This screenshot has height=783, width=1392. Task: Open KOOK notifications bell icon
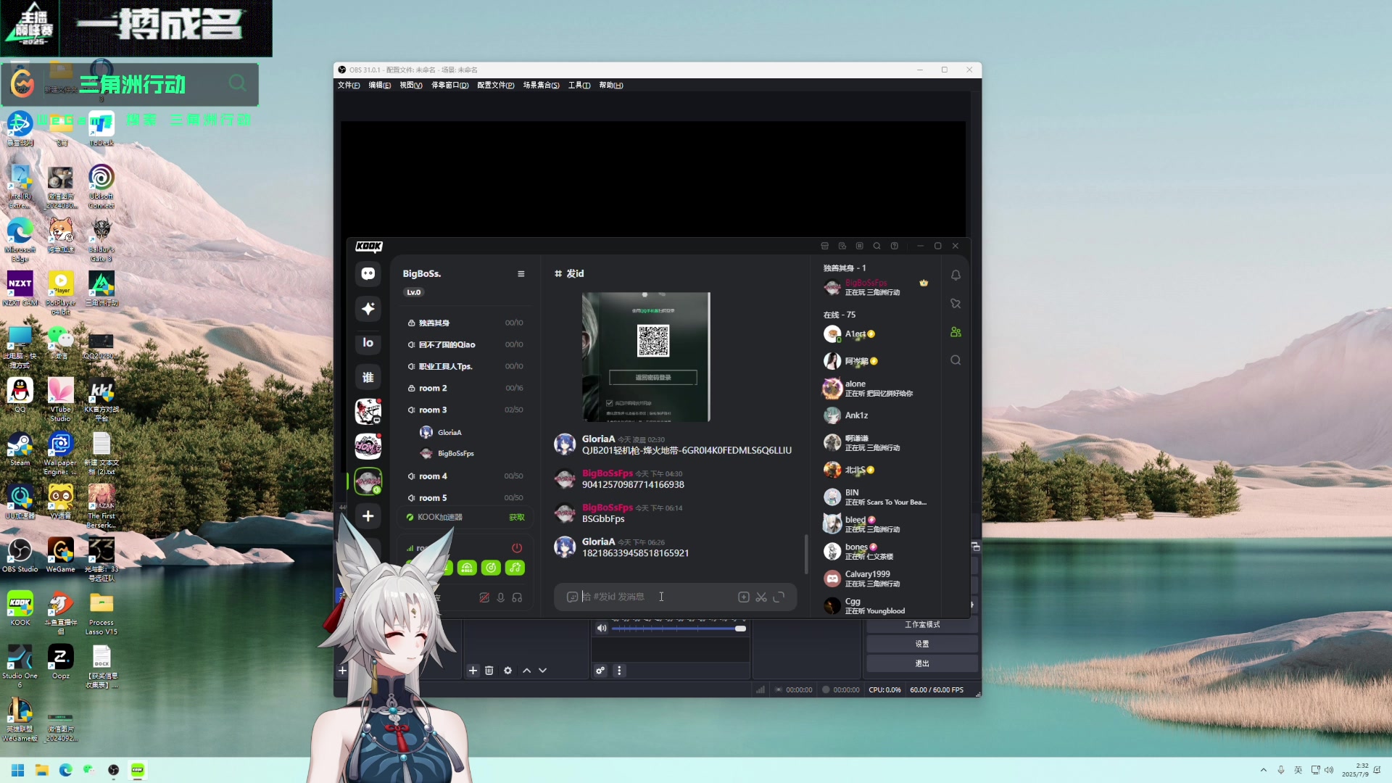pos(956,275)
